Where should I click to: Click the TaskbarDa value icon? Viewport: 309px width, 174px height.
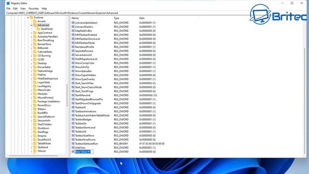click(73, 124)
